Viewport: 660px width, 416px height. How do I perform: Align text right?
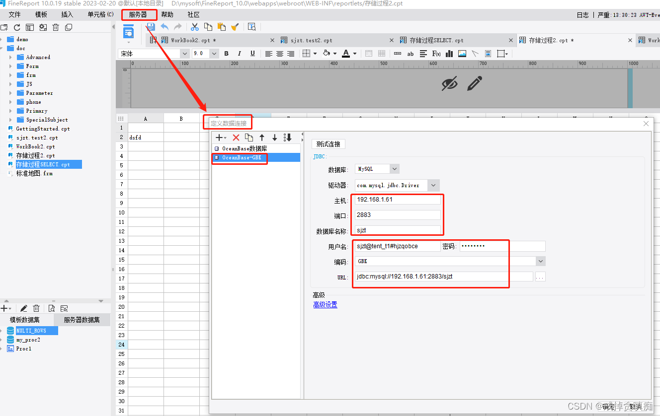coord(291,54)
